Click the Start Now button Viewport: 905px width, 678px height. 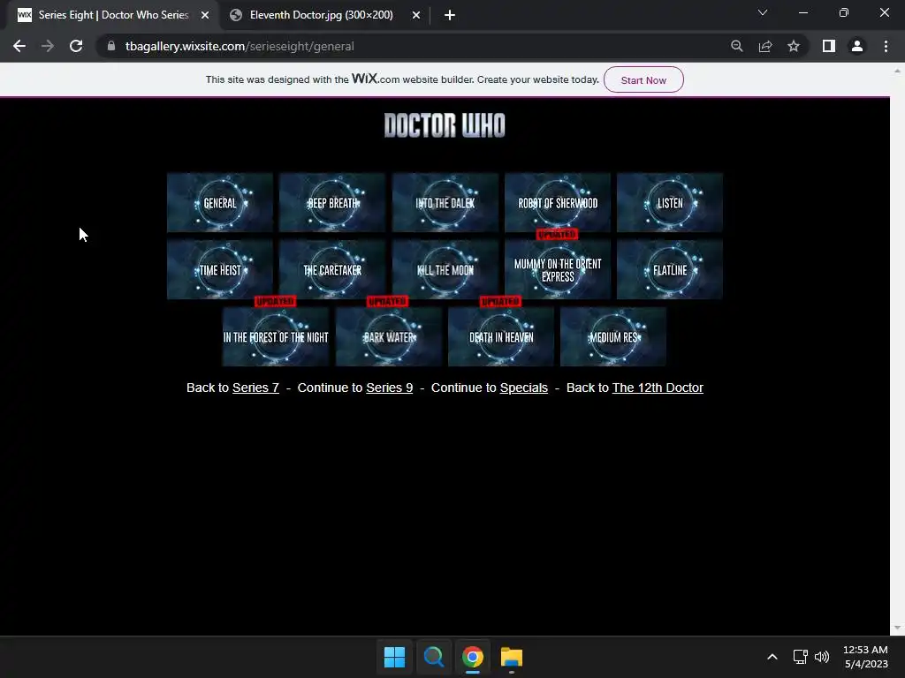click(x=643, y=80)
